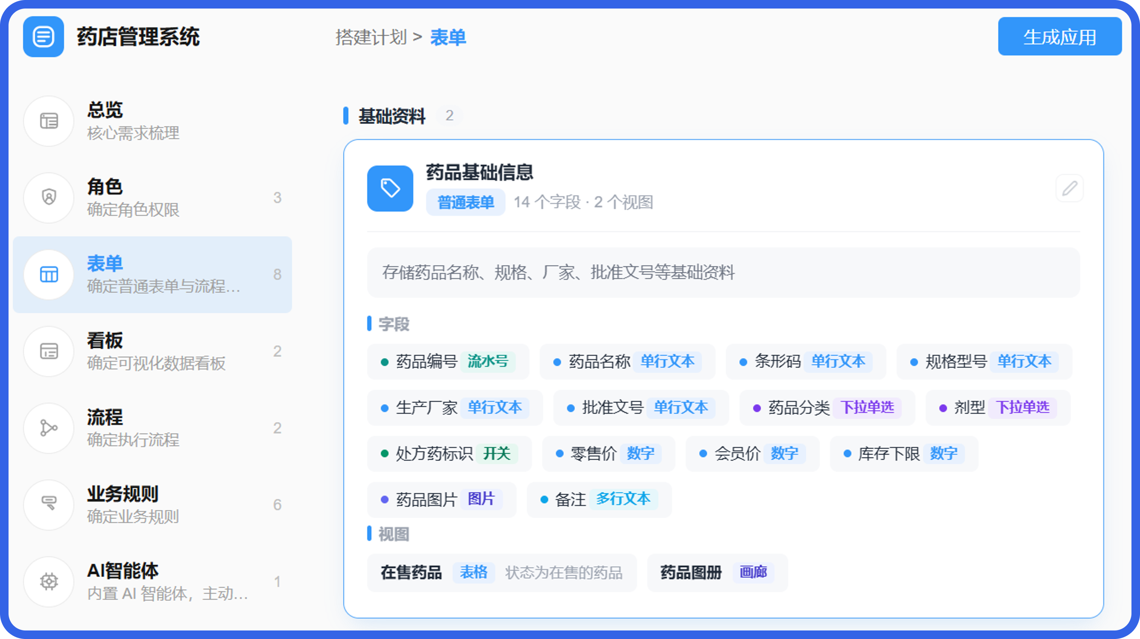Select the 药品分类 下拉单选 field
Viewport: 1140px width, 639px height.
(827, 407)
